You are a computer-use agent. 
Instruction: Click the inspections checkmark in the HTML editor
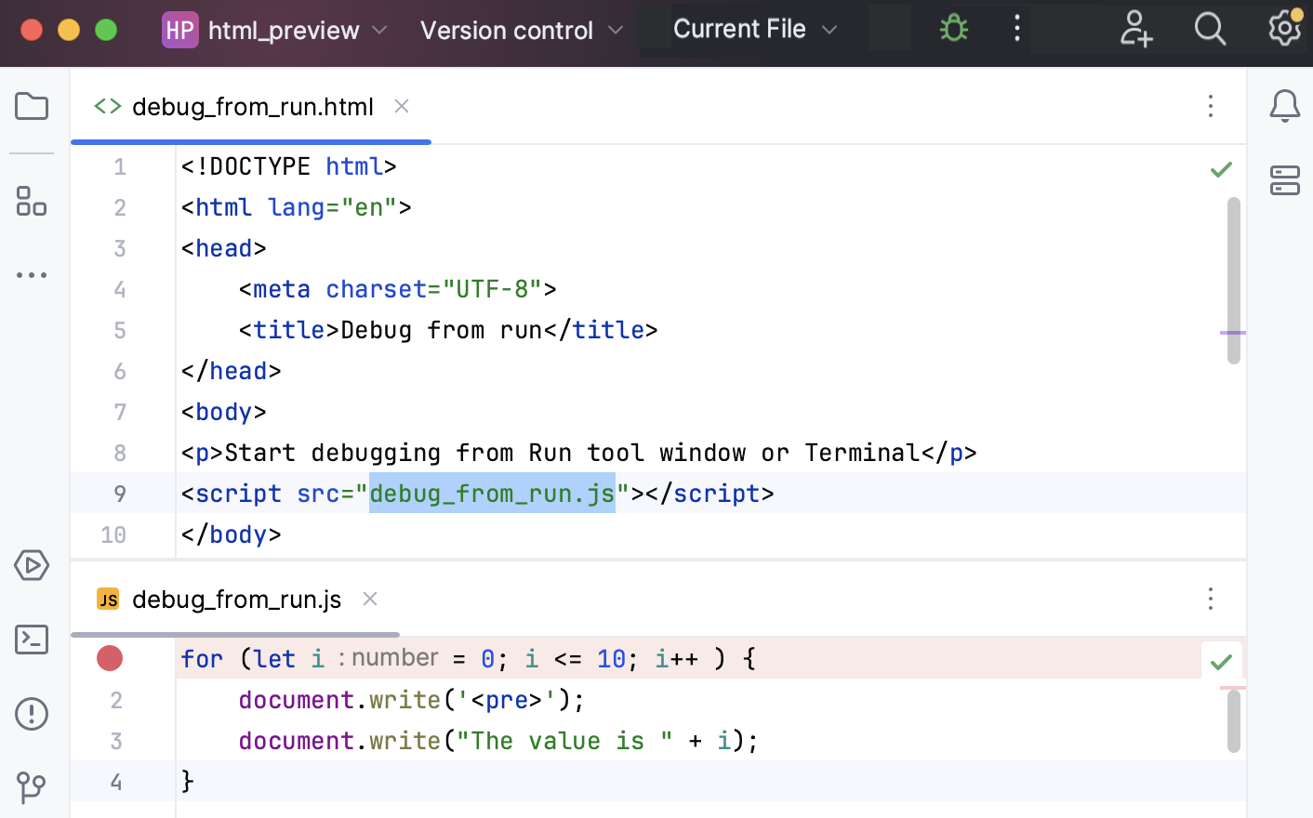pyautogui.click(x=1221, y=169)
